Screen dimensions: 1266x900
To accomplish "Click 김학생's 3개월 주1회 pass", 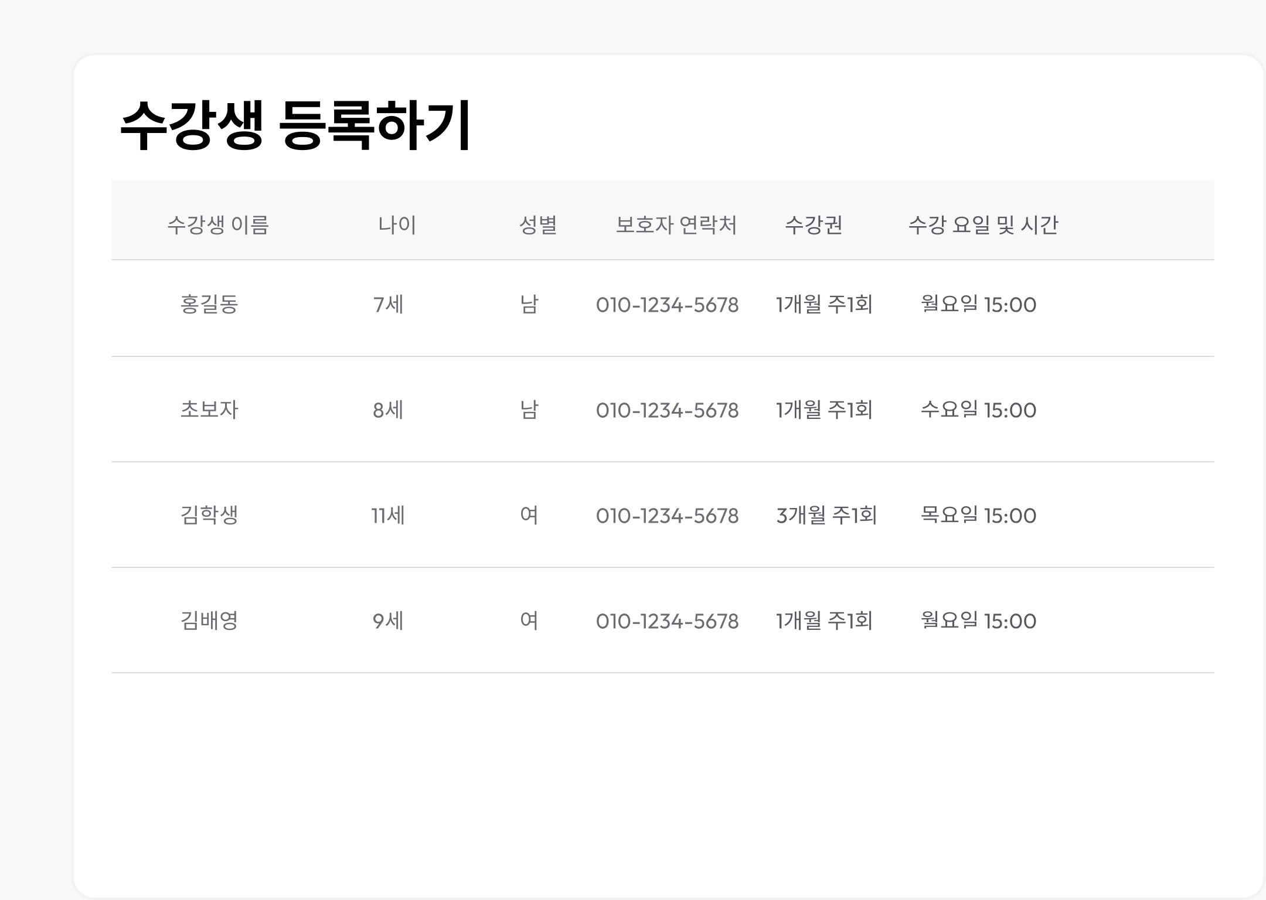I will tap(824, 516).
